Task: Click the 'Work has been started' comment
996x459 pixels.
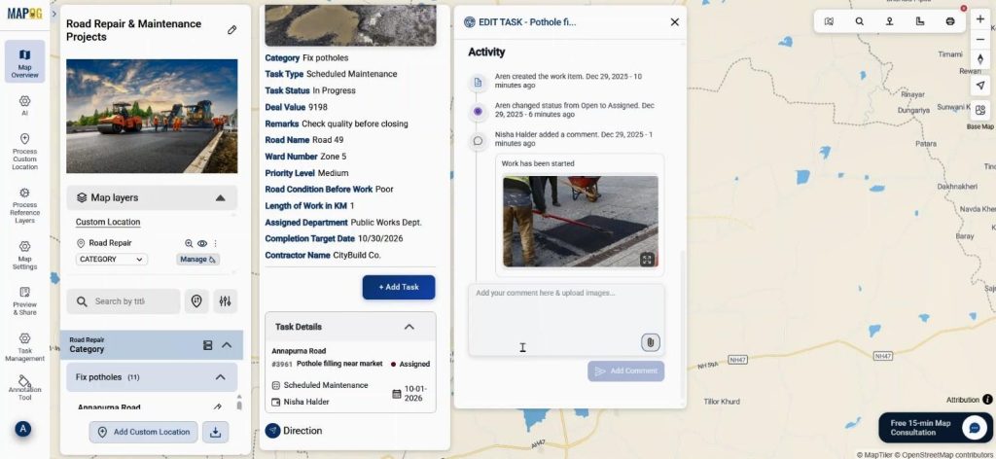Action: click(537, 163)
